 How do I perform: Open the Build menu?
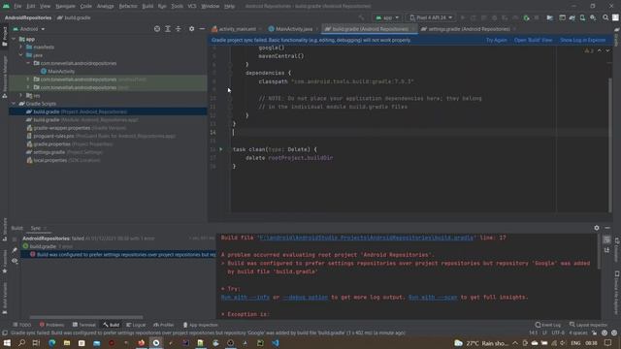(x=147, y=6)
